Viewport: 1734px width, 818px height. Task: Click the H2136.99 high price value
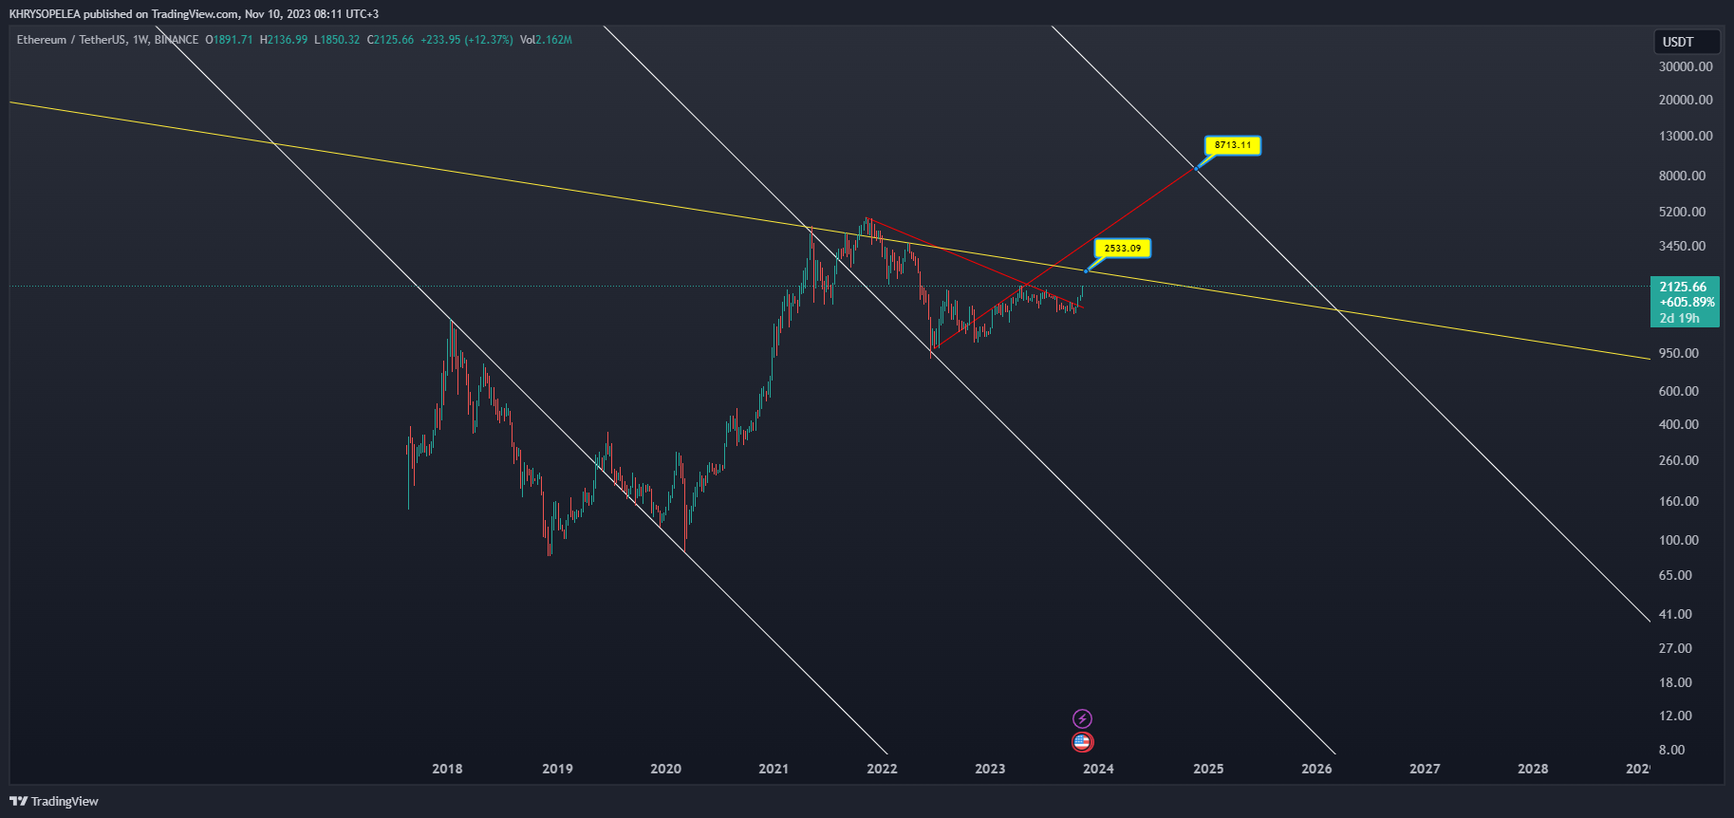pyautogui.click(x=284, y=40)
